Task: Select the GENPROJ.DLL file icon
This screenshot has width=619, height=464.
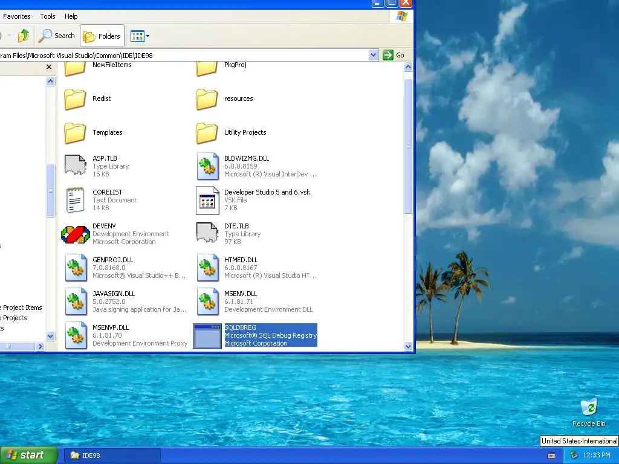Action: [x=76, y=268]
